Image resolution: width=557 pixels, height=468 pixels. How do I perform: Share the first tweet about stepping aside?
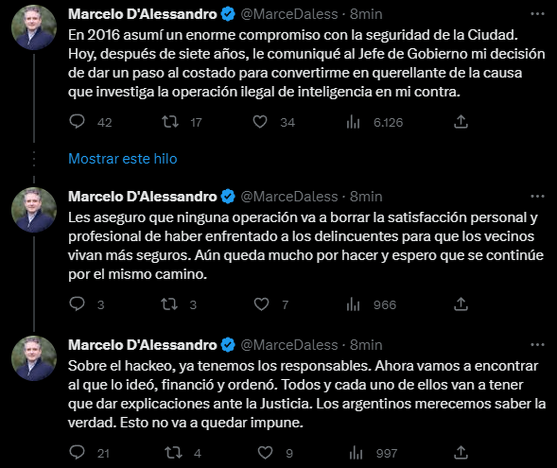tap(460, 122)
